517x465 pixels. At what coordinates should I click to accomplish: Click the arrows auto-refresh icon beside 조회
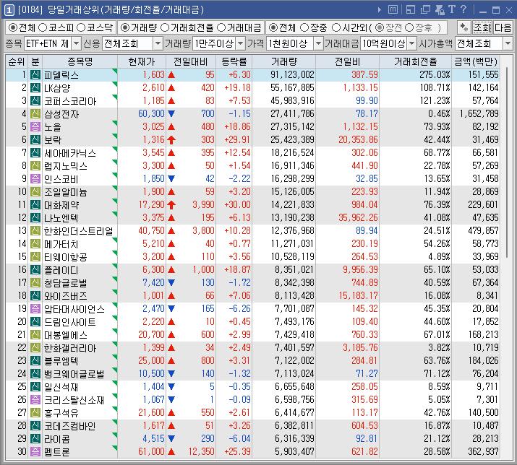point(464,27)
